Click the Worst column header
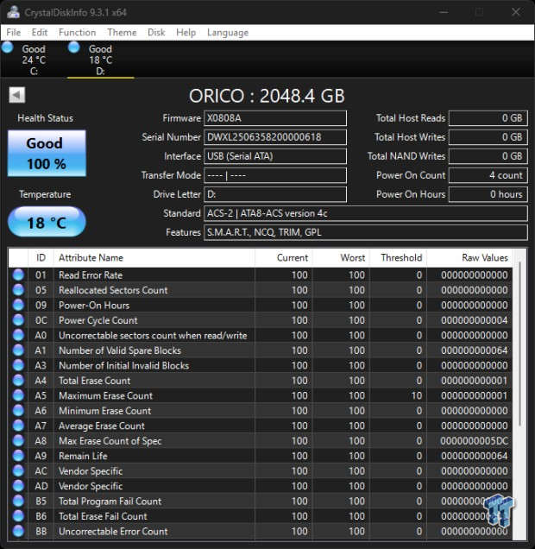Image resolution: width=535 pixels, height=549 pixels. coord(341,258)
